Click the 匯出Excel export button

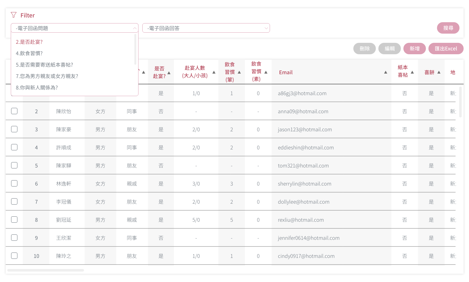(x=446, y=49)
